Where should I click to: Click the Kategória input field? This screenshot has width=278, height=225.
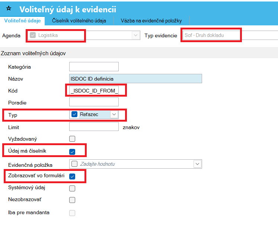point(94,67)
